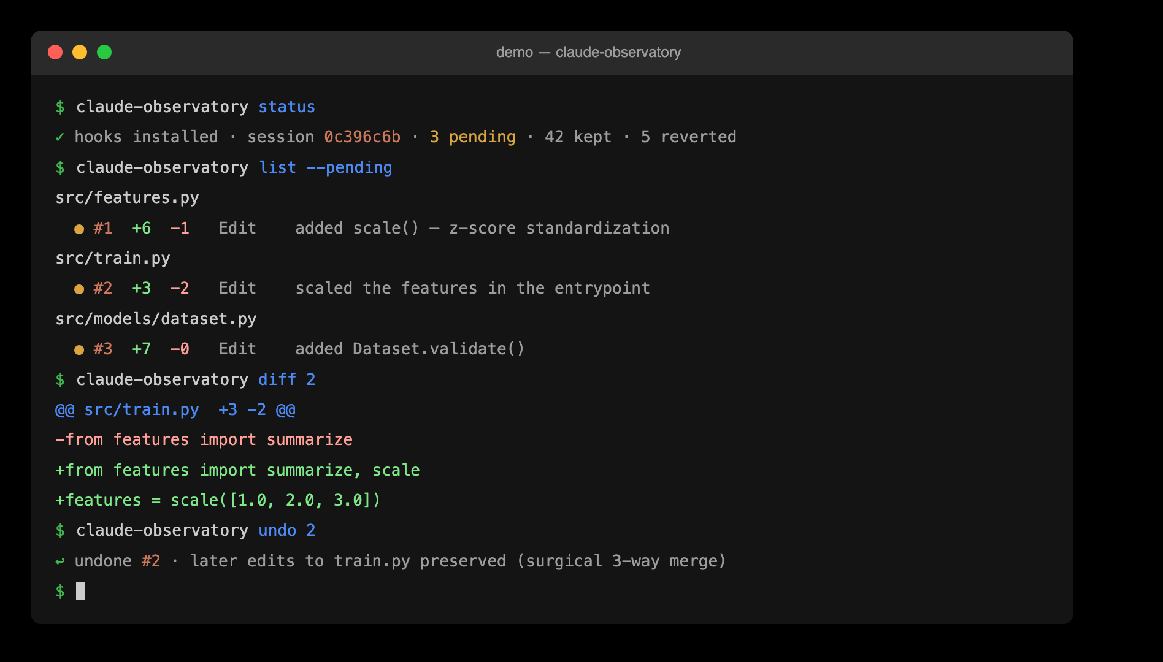
Task: Click the '3 pending' status text
Action: pos(472,137)
